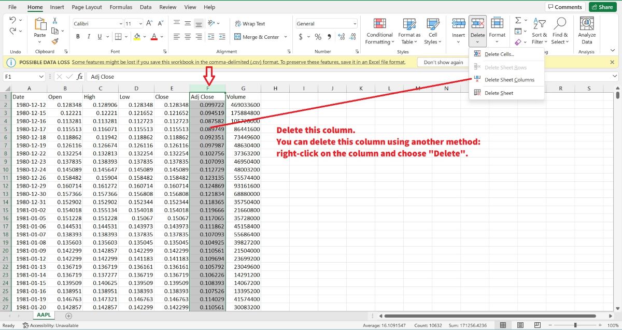Image resolution: width=622 pixels, height=330 pixels.
Task: Toggle Wrap Text on selected cells
Action: (x=249, y=24)
